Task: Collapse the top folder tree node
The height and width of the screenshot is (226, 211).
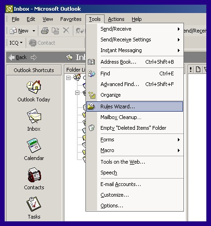Action: tap(68, 78)
